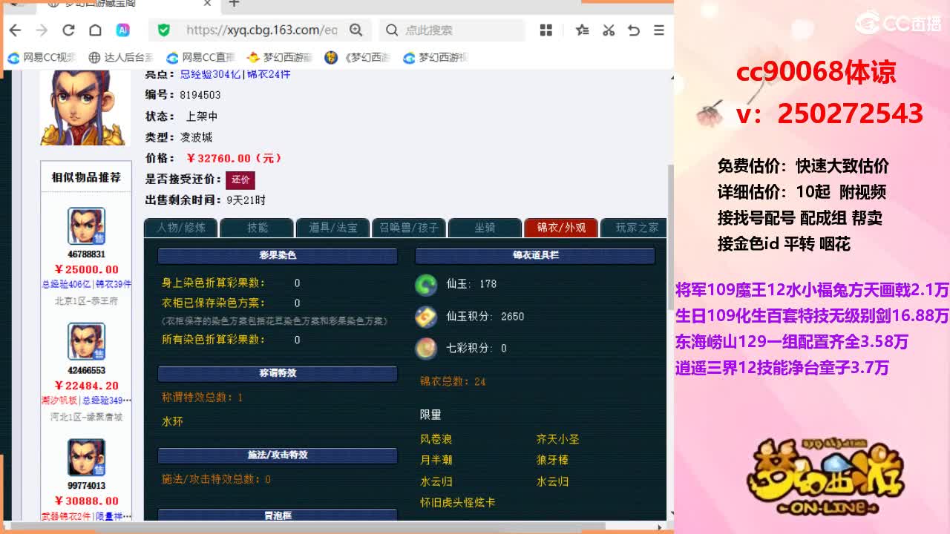This screenshot has height=534, width=950.
Task: Click the 施法/攻击特效 section header
Action: click(x=278, y=455)
